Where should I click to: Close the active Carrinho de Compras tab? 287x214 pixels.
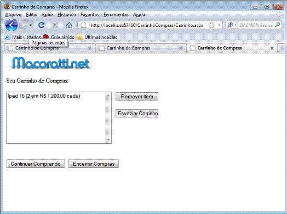272,48
